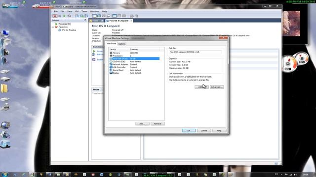Screen dimensions: 316x177
Task: Click the Display monitor icon
Action: click(x=111, y=73)
